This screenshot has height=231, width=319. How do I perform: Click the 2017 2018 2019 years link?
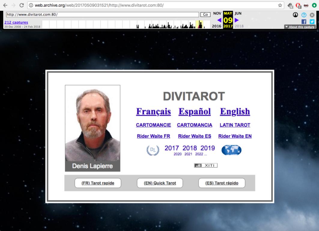[x=190, y=148]
